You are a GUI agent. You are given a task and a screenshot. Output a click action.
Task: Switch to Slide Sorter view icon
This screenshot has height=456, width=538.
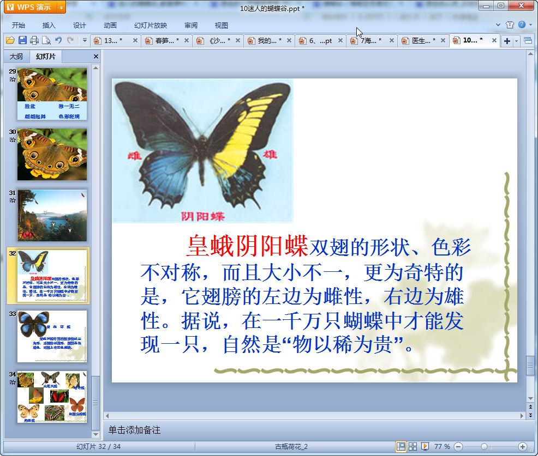[413, 446]
